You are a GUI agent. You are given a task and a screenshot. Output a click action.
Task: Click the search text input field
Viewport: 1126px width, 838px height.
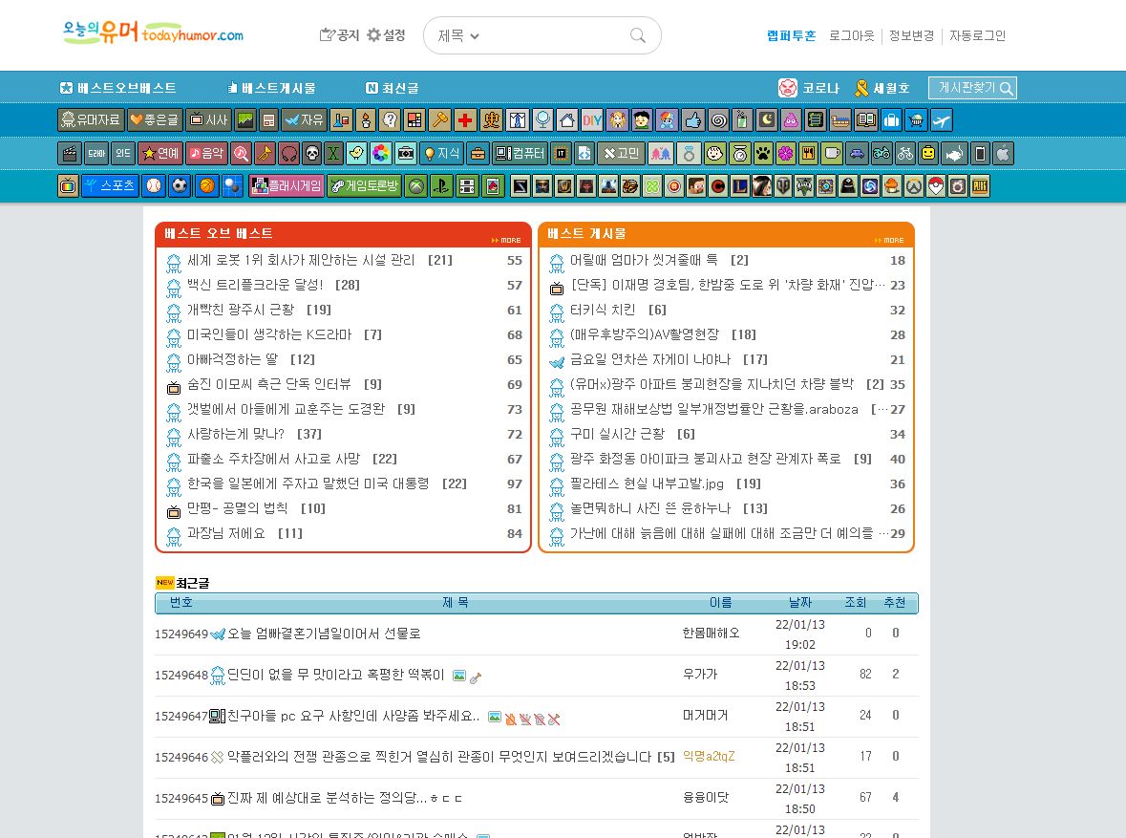click(x=553, y=36)
